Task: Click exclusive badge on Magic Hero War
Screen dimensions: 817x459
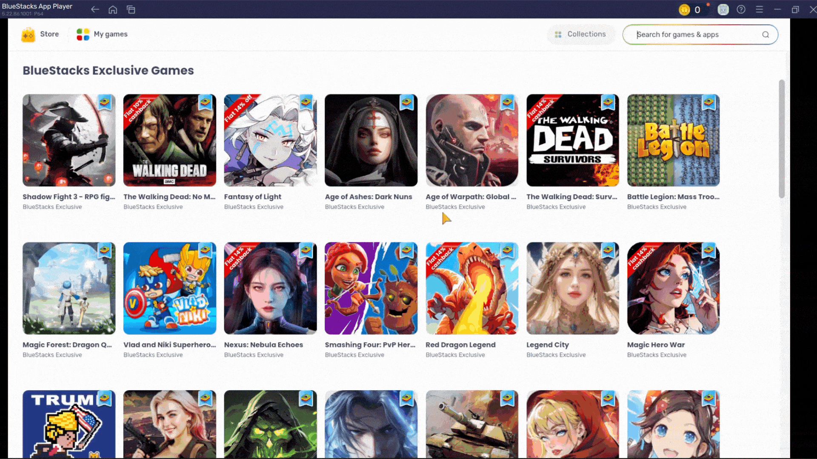Action: click(x=709, y=251)
